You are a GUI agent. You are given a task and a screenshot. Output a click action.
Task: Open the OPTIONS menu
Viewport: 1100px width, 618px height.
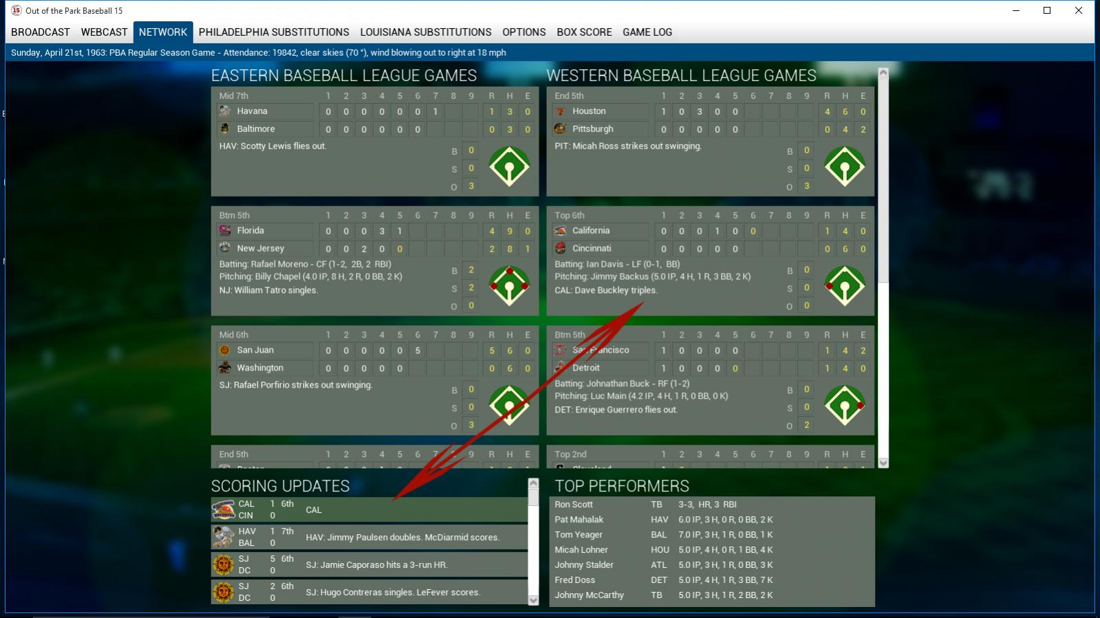pyautogui.click(x=524, y=32)
